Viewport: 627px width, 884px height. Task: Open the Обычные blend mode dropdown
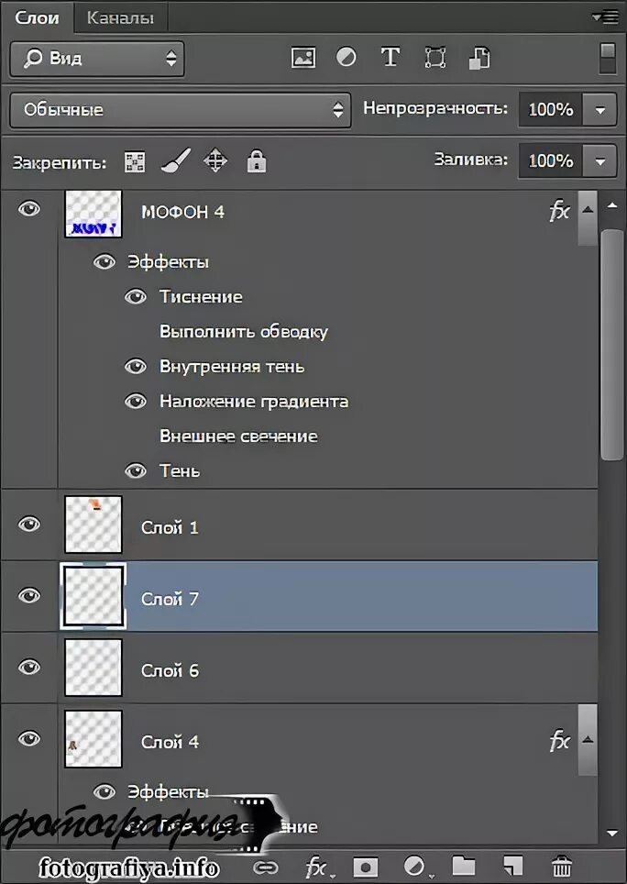(180, 110)
